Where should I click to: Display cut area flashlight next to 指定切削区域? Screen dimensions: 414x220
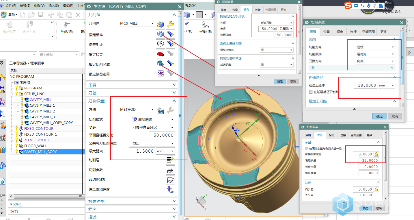(x=171, y=64)
